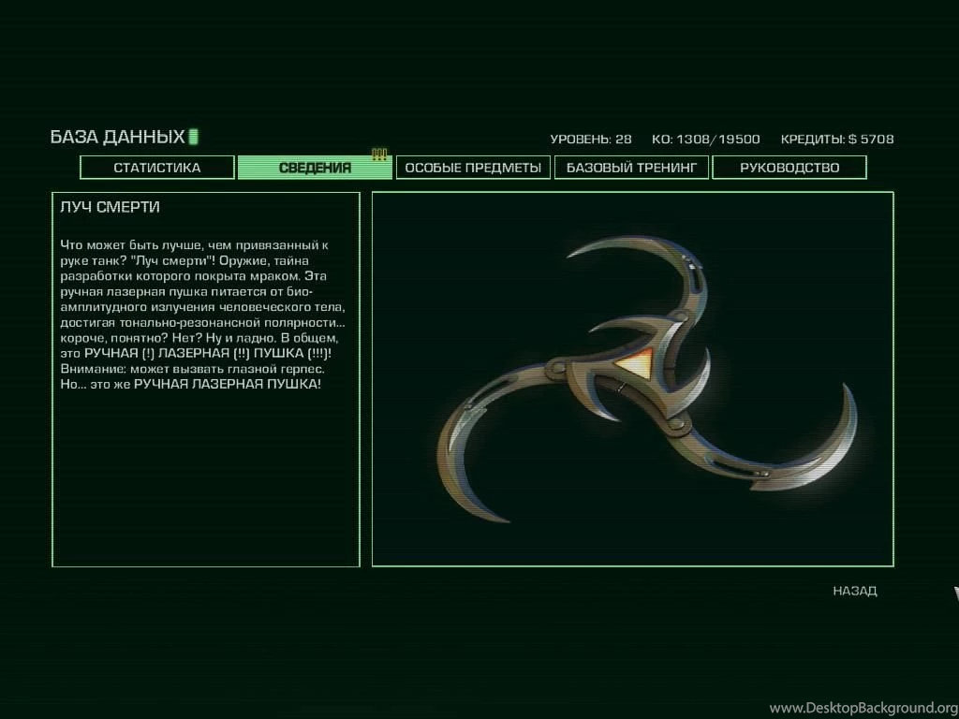Select the highlighted СВЕДЕНИЯ tab
Image resolution: width=959 pixels, height=719 pixels.
coord(315,168)
